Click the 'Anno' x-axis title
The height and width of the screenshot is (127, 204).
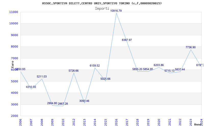point(197,124)
